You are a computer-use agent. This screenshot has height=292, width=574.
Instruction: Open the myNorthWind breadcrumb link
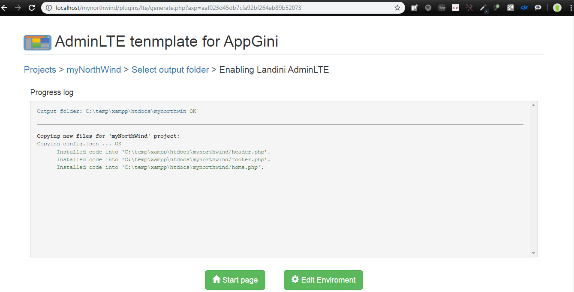[94, 70]
